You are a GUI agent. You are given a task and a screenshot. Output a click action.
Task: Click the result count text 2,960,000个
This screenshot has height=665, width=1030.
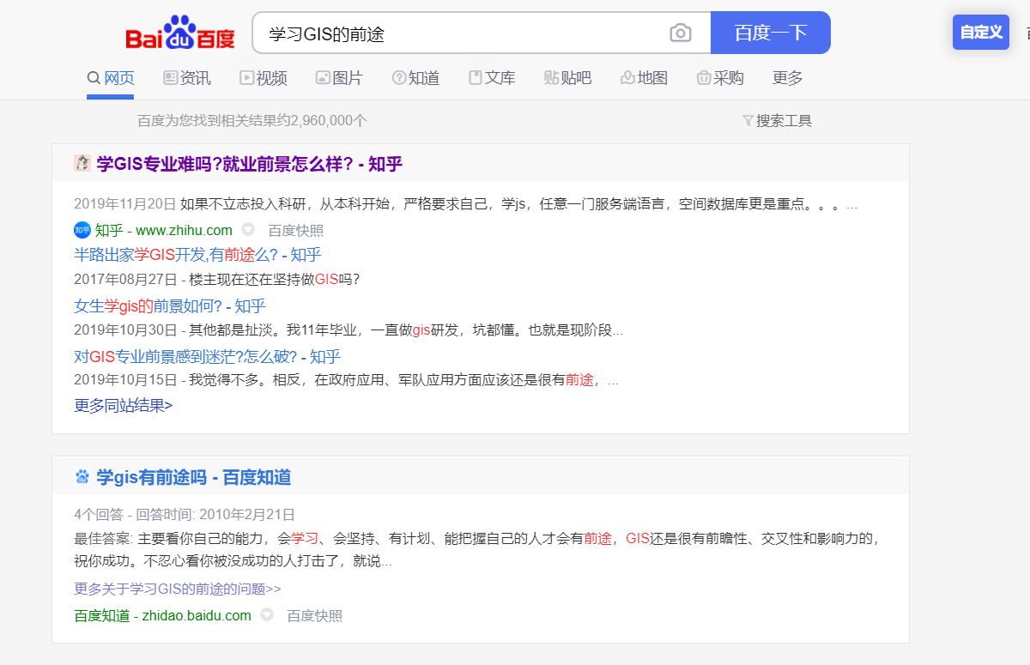coord(329,121)
